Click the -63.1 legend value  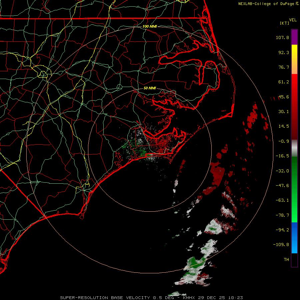click(x=282, y=200)
